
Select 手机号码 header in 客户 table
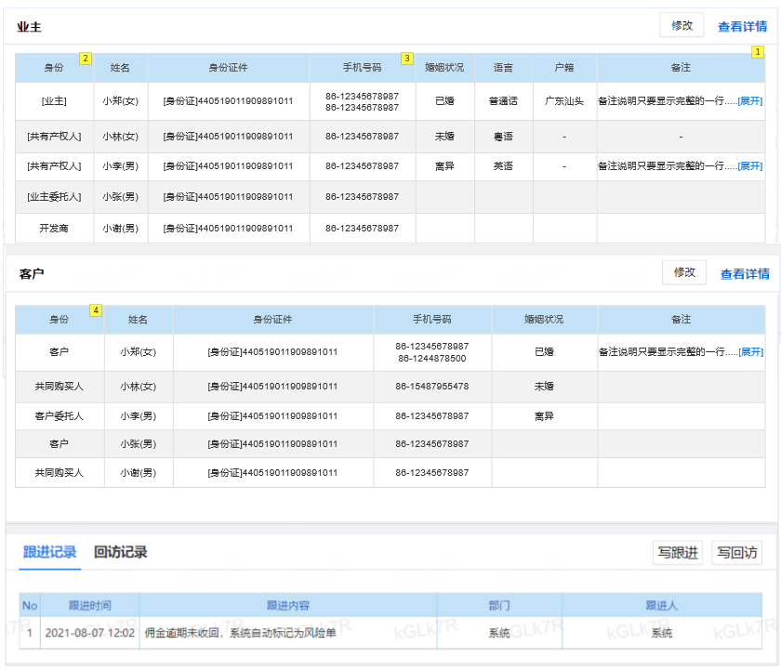tap(431, 320)
